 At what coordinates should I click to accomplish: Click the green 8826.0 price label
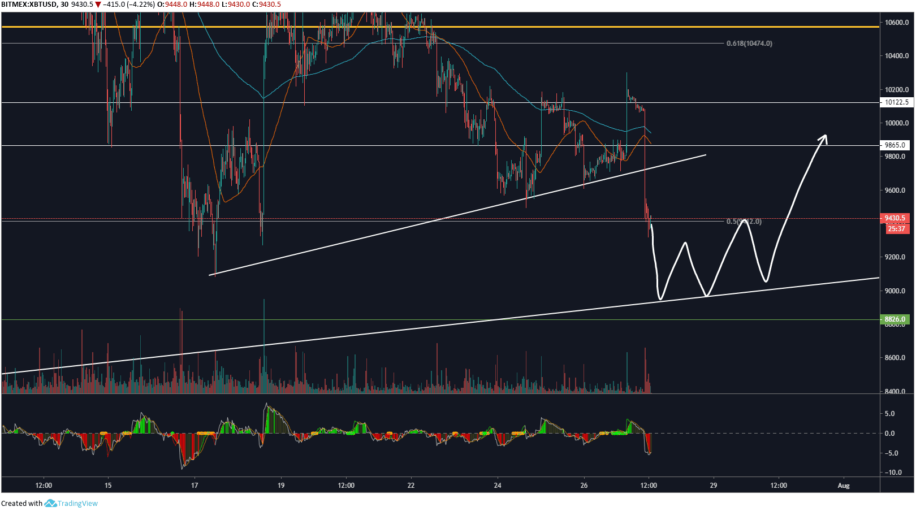(x=895, y=319)
